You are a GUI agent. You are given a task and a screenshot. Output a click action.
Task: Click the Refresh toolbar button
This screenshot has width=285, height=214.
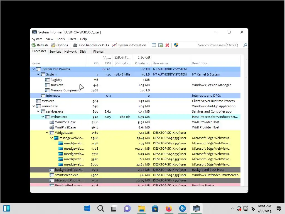pos(40,45)
